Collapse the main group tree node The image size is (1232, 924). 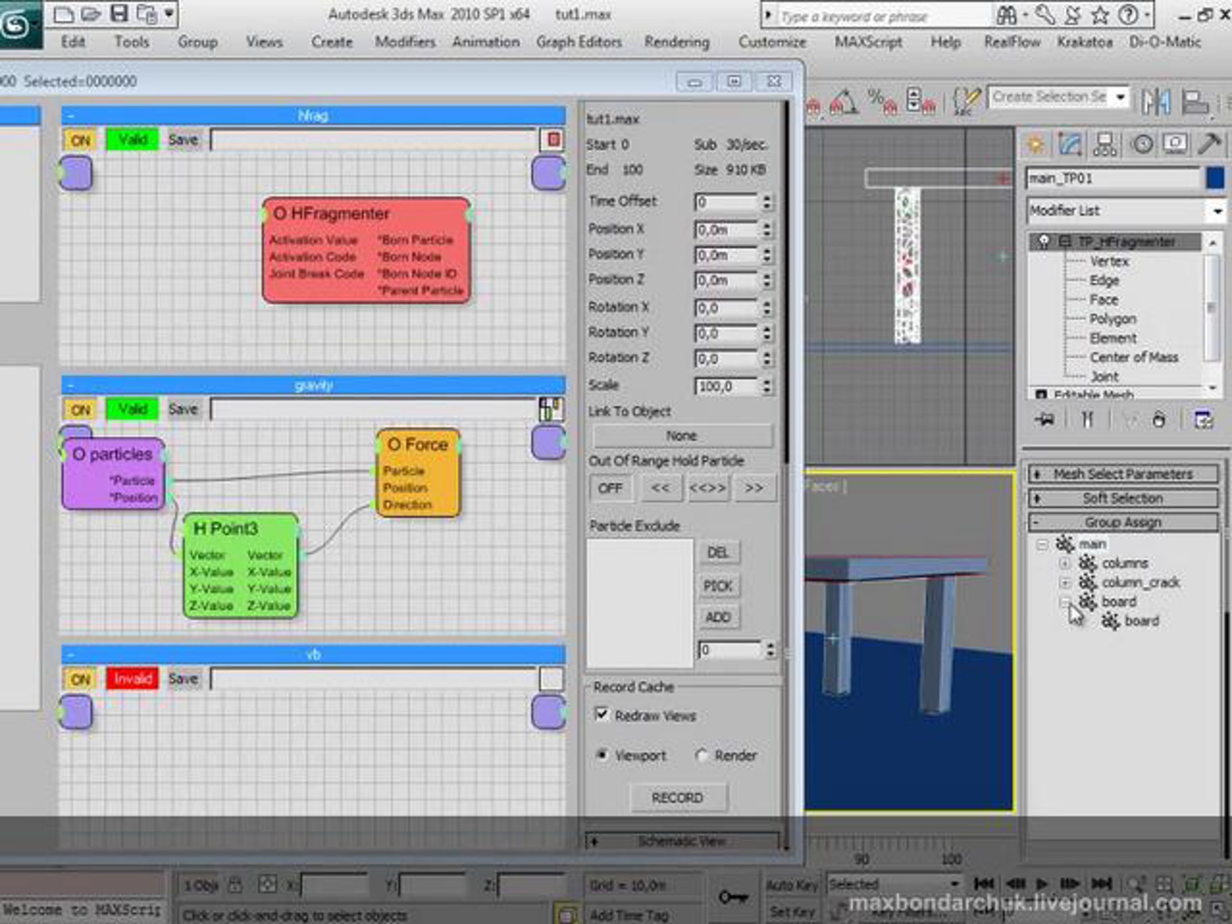coord(1042,544)
